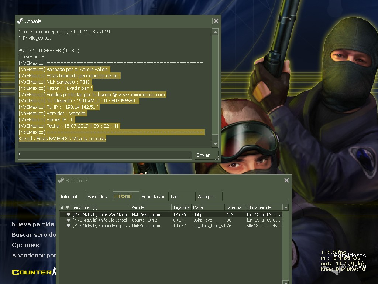Open the Amigos tab
Screen dimensions: 378x284
point(209,197)
